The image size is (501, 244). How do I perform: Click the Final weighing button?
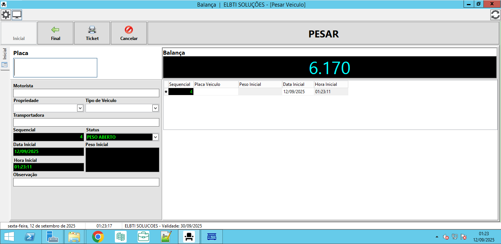[x=55, y=33]
